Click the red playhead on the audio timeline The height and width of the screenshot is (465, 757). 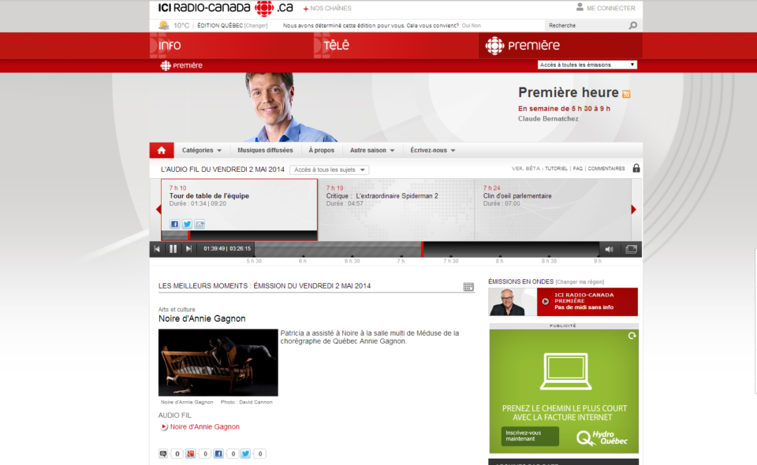point(423,249)
